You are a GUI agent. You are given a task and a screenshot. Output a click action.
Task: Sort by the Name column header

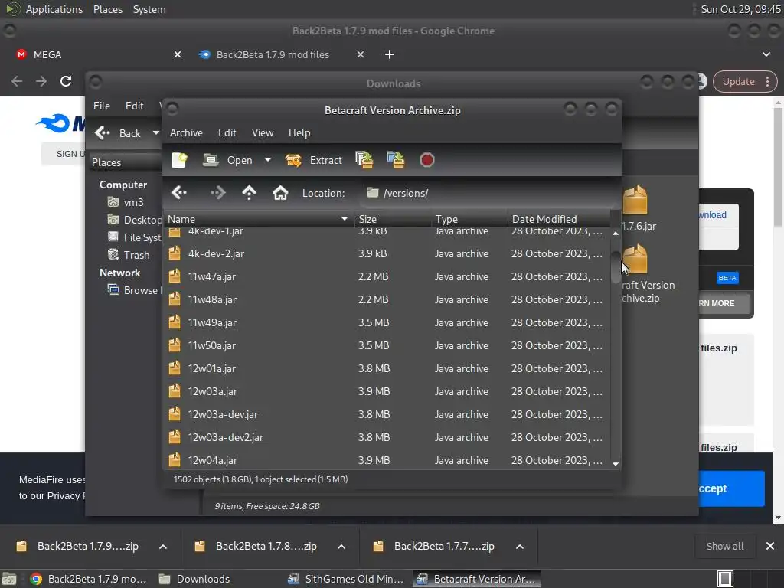pos(259,219)
